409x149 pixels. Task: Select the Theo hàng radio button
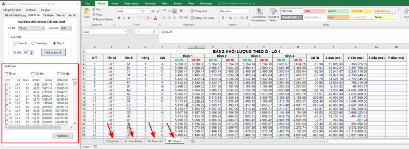[33, 43]
